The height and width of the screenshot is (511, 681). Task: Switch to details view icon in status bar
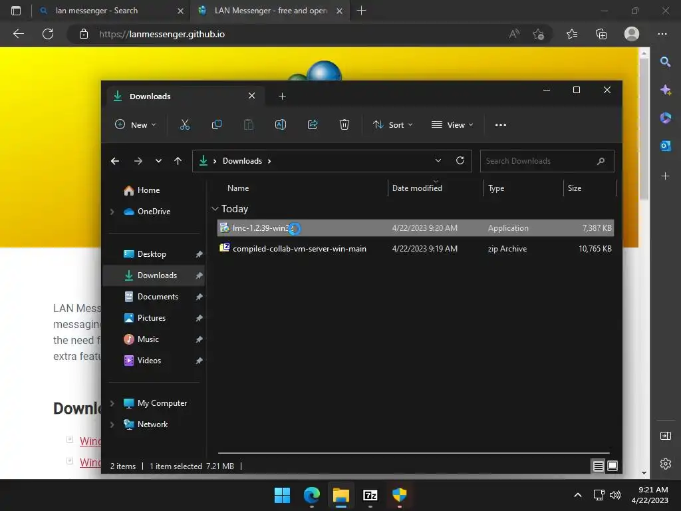point(598,466)
